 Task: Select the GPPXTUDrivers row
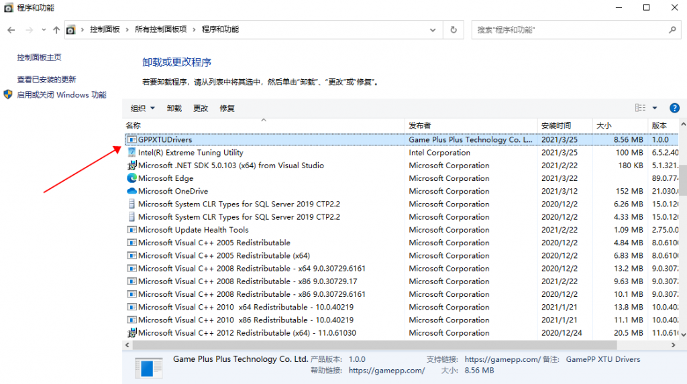point(401,139)
